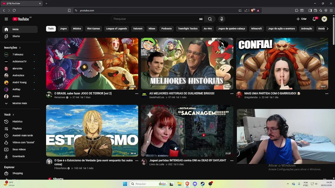Open Assistir mais tarde list

click(20, 136)
